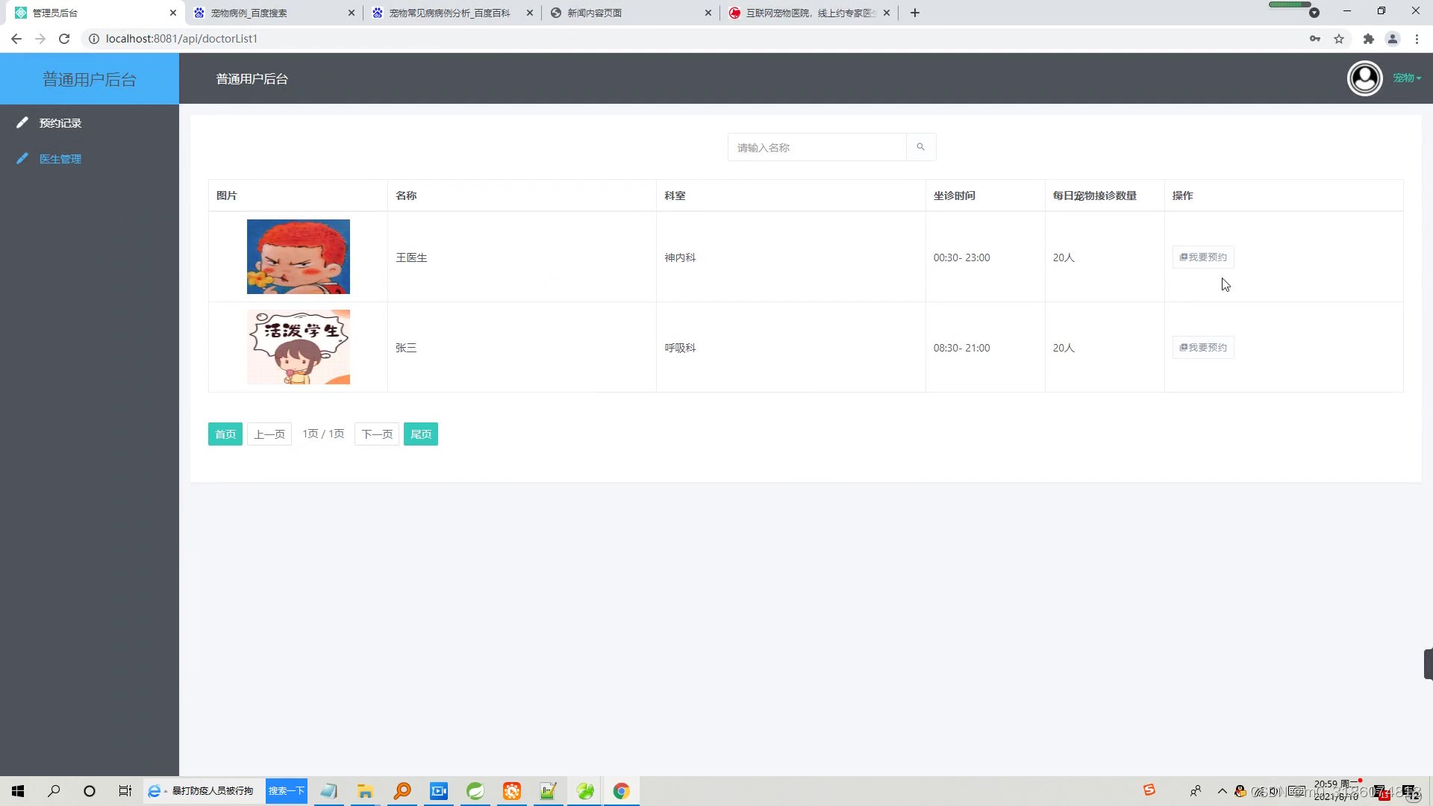Click the search magnifier icon in the search box
Viewport: 1433px width, 806px height.
click(920, 146)
